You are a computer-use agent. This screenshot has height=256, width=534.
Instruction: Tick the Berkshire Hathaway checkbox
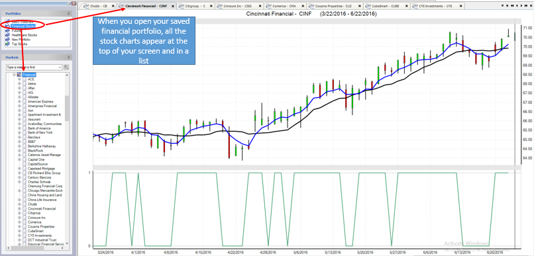(24, 146)
